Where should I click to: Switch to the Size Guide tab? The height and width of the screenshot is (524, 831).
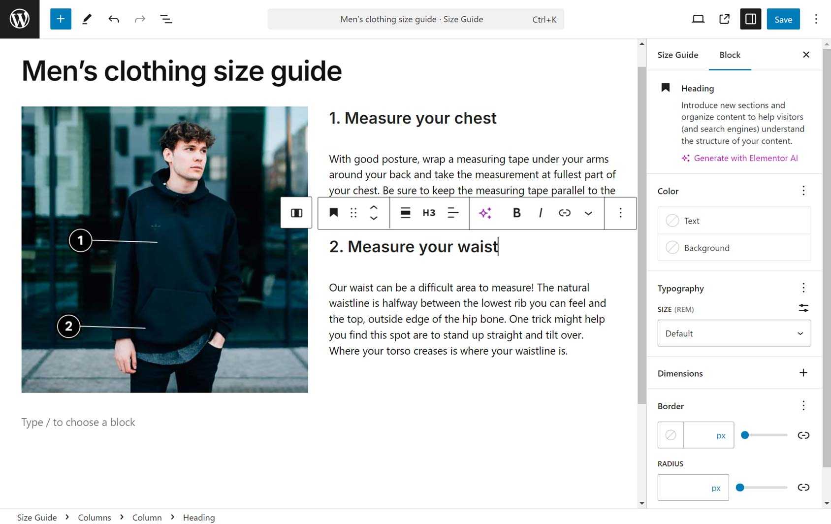pyautogui.click(x=678, y=55)
